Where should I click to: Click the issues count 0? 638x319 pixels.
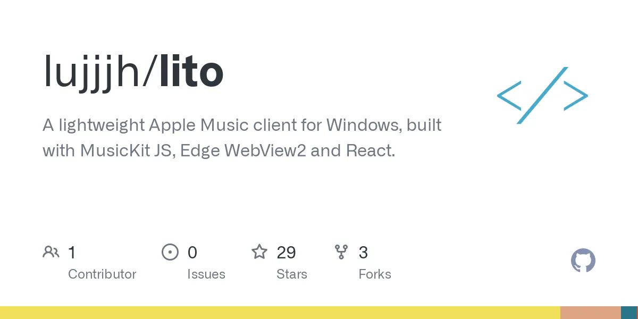192,253
